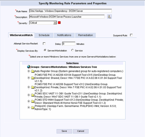Select the Auto Register Group tree text

pos(79,71)
